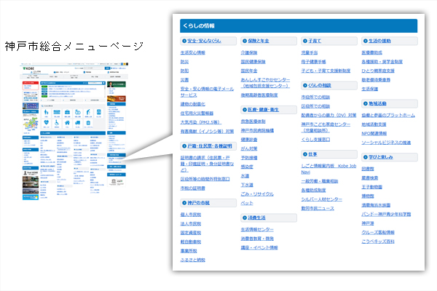Open the NPO関連情報 link
Viewport: 437px width, 291px height.
click(x=374, y=134)
